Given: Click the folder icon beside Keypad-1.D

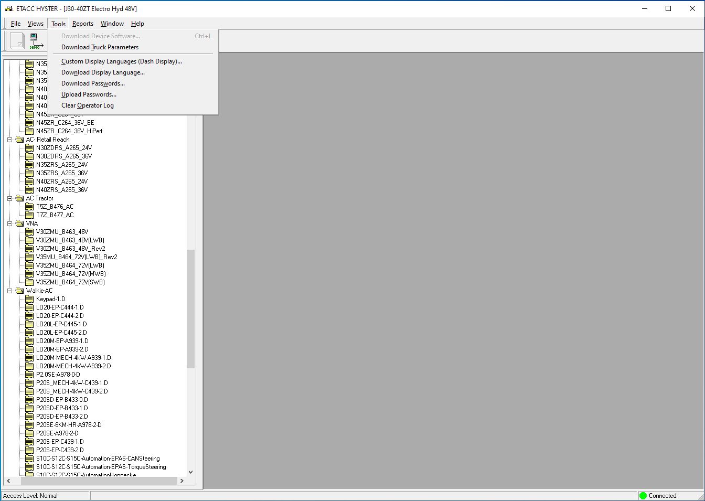Looking at the screenshot, I should (x=30, y=299).
